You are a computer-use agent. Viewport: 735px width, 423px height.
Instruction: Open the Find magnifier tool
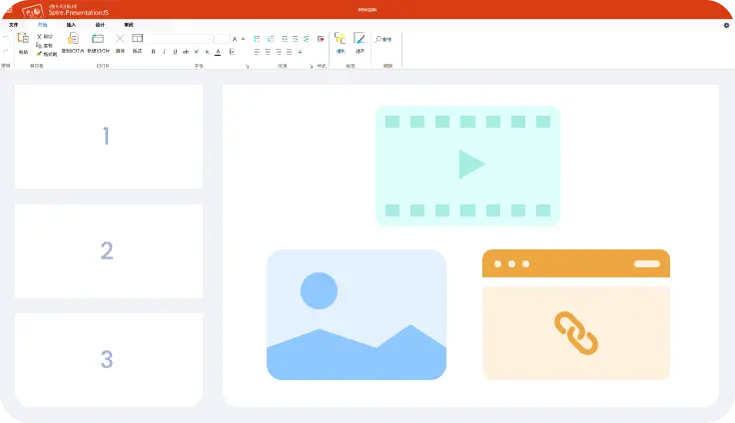(x=377, y=39)
